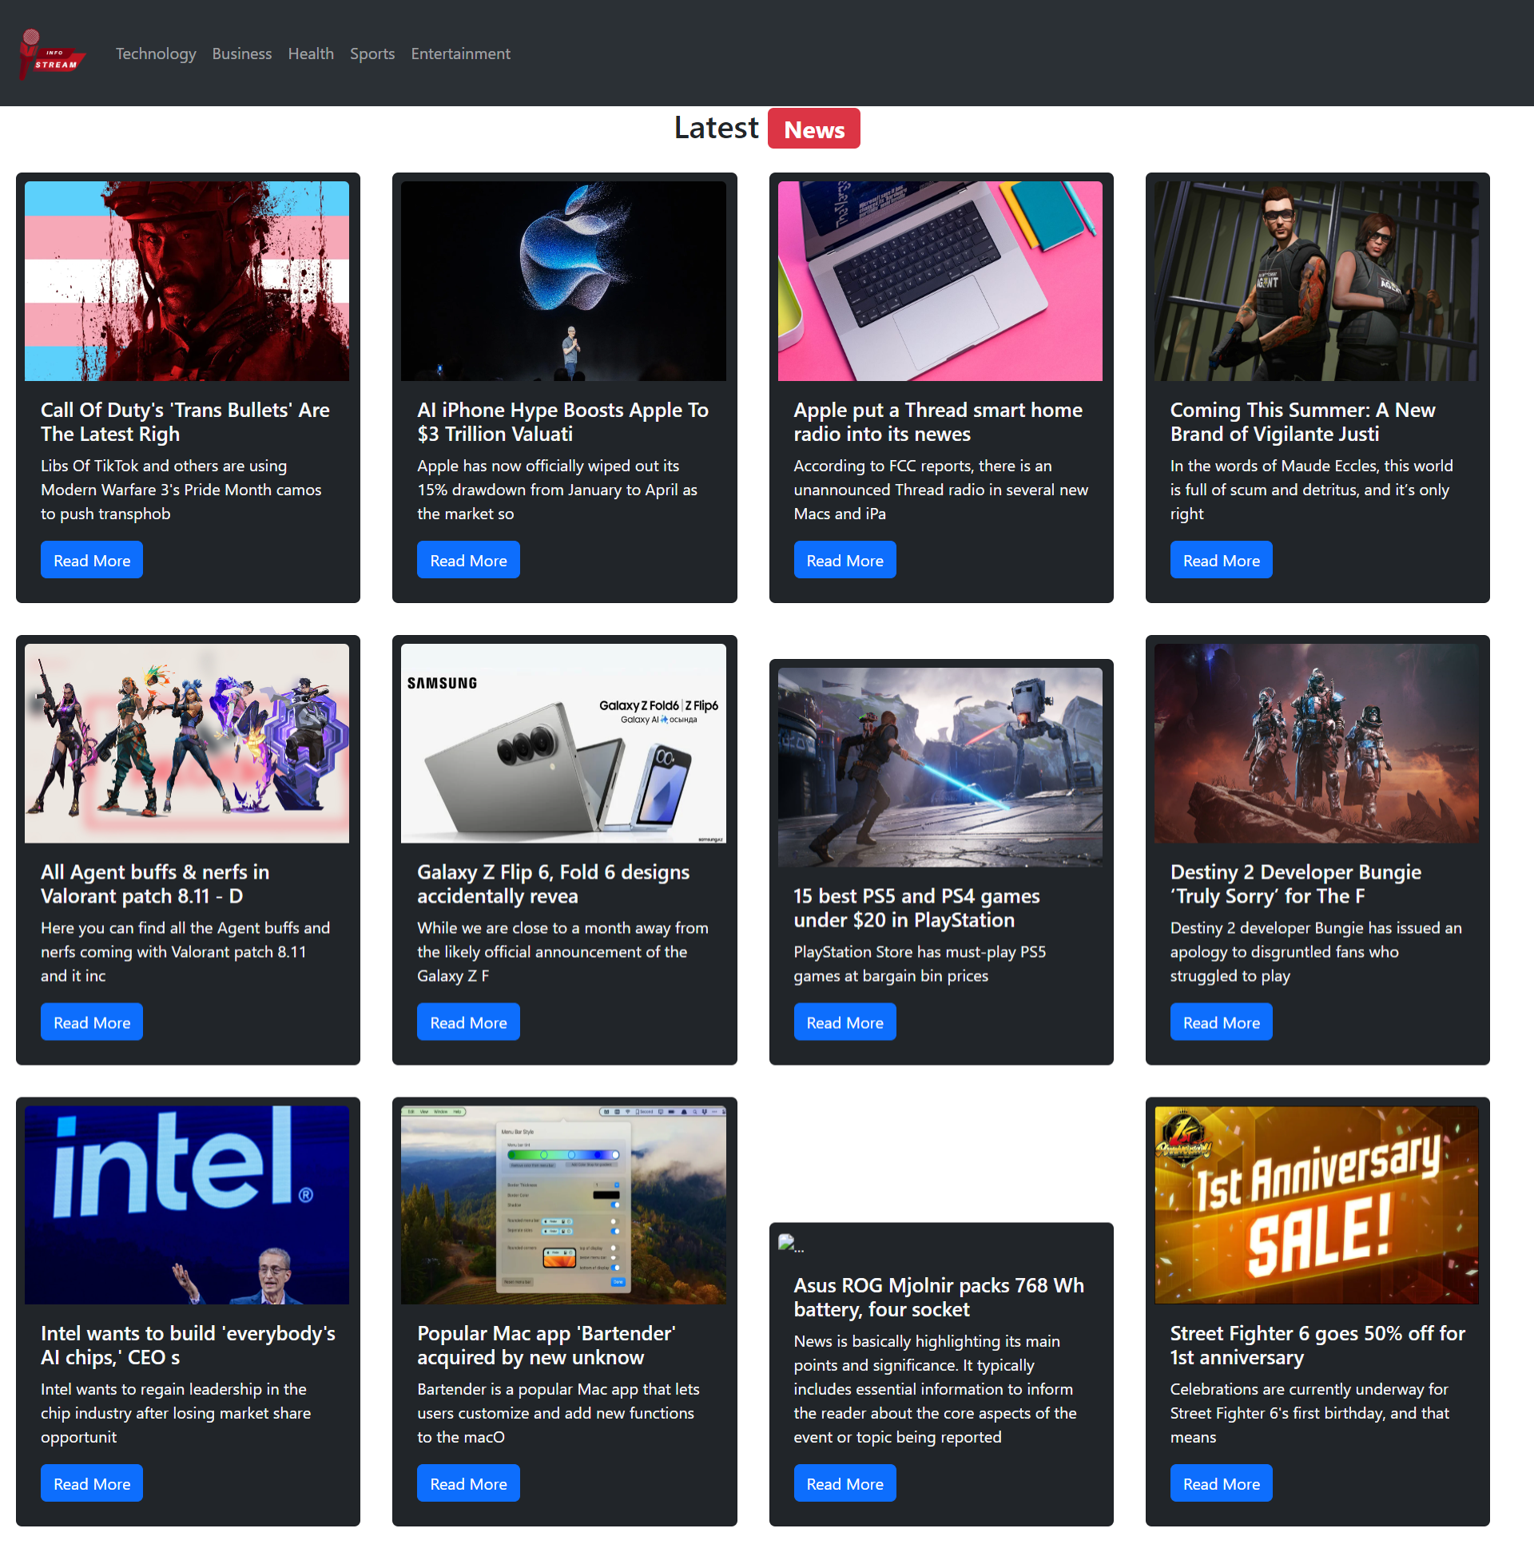Viewport: 1534px width, 1556px height.
Task: Open the Star Wars lightsaber game thumbnail
Action: click(x=940, y=768)
